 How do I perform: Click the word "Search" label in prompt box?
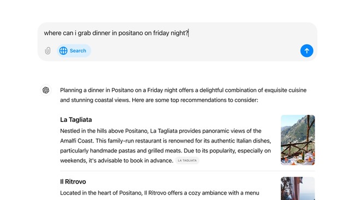78,51
